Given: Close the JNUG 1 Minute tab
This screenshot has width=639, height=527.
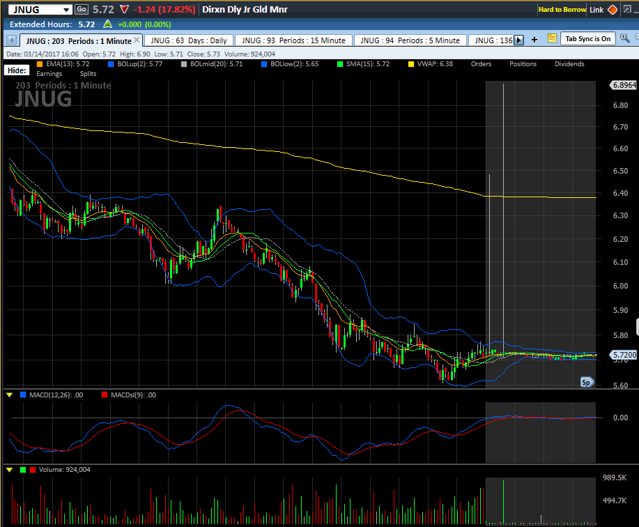Looking at the screenshot, I should tap(137, 40).
